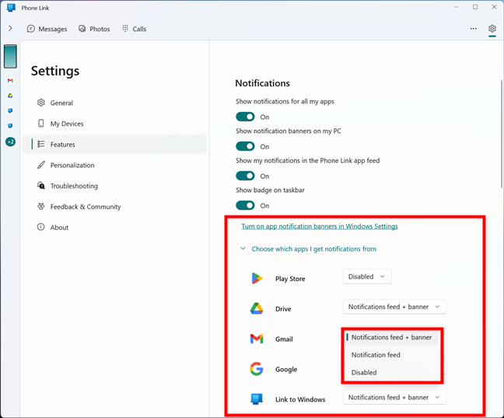Open the About section
The width and height of the screenshot is (504, 418).
tap(114, 227)
